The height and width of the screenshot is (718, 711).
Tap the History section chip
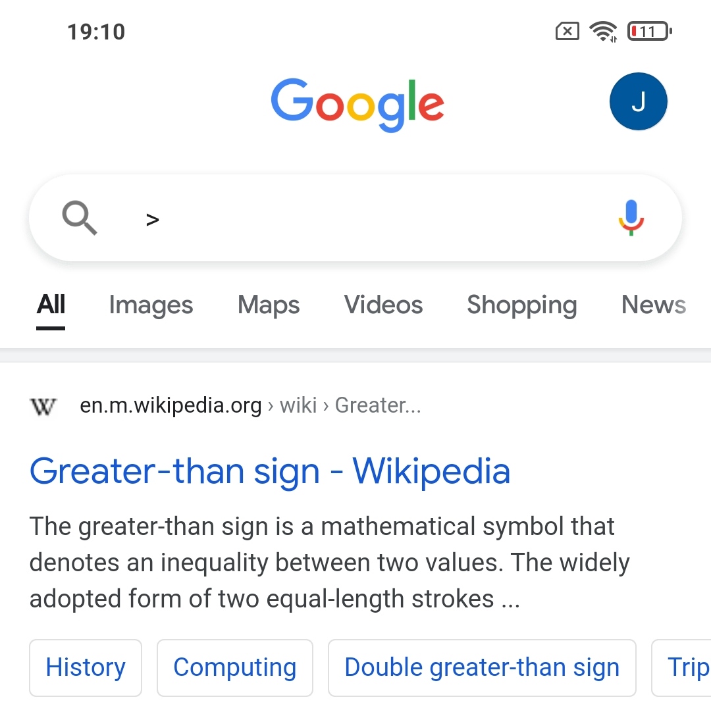(x=86, y=667)
